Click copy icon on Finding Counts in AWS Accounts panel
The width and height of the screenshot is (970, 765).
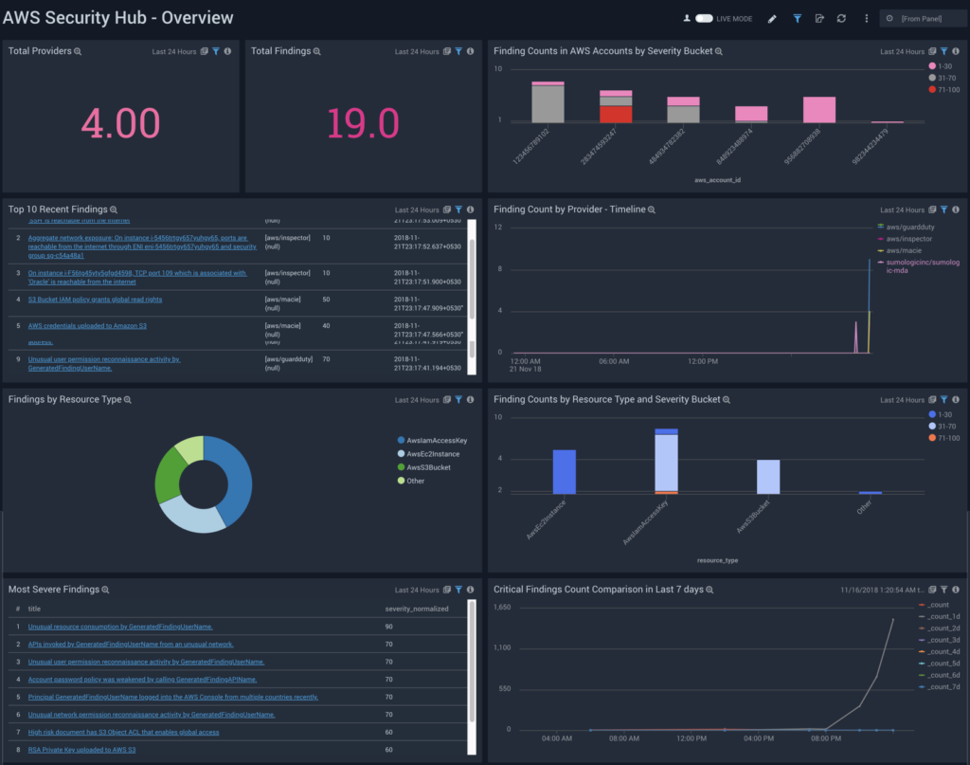click(932, 51)
